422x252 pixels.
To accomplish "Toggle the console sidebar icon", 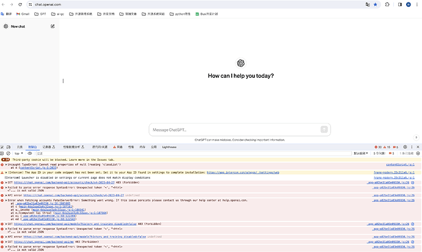I will pos(2,154).
